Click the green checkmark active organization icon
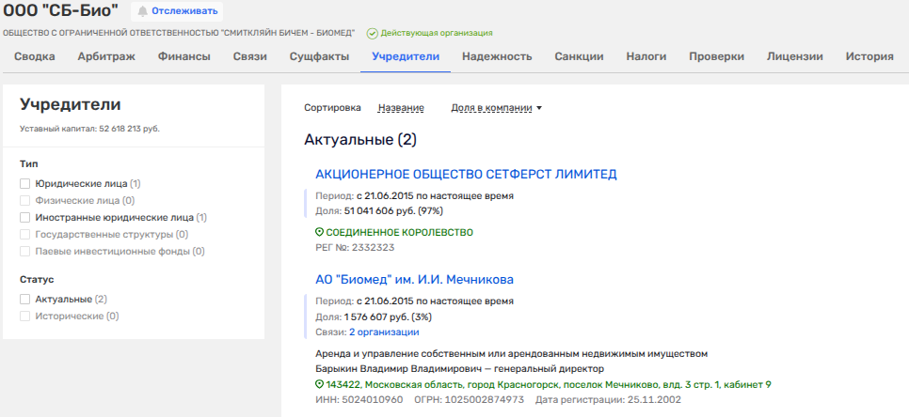909x417 pixels. click(x=373, y=33)
